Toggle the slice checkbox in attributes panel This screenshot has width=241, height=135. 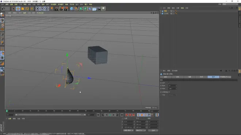click(x=169, y=83)
